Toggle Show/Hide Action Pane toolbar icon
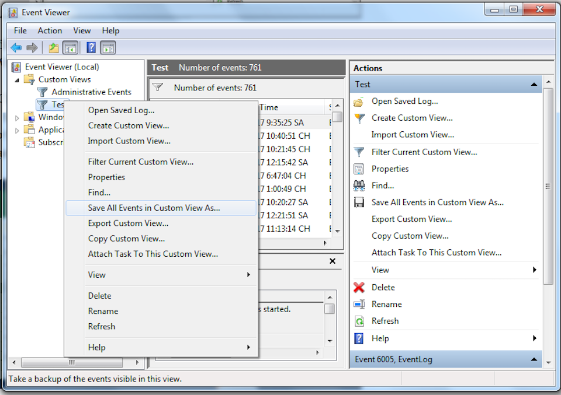The height and width of the screenshot is (395, 561). (x=108, y=47)
